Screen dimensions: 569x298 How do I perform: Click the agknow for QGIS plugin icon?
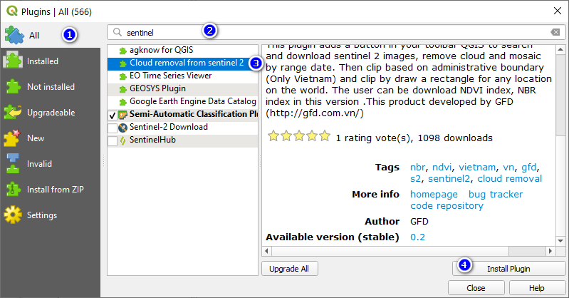pos(123,51)
